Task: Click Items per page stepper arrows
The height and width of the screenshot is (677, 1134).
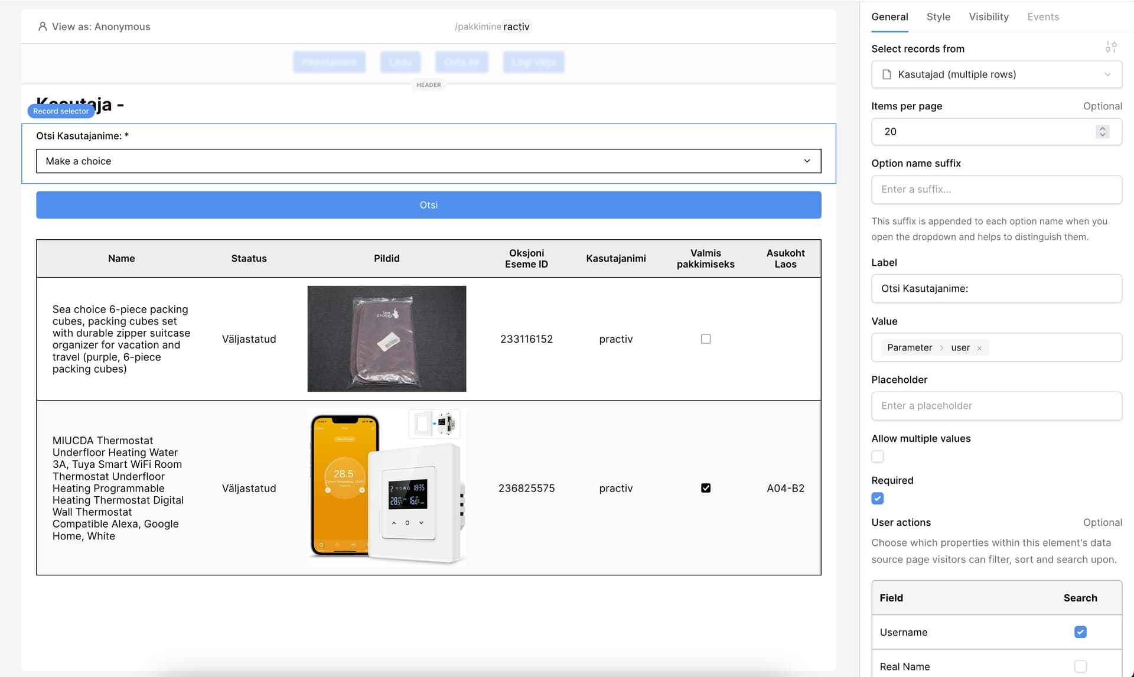Action: (x=1102, y=132)
